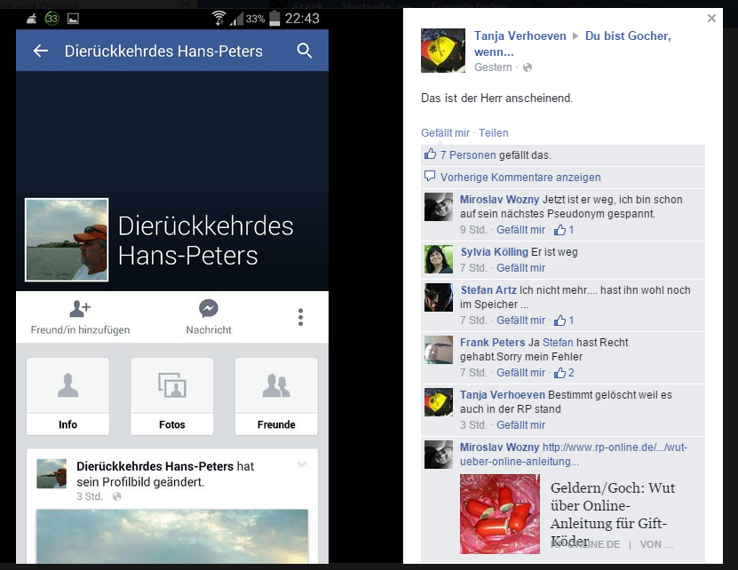The height and width of the screenshot is (570, 738).
Task: Share the post using Teilen
Action: click(493, 132)
